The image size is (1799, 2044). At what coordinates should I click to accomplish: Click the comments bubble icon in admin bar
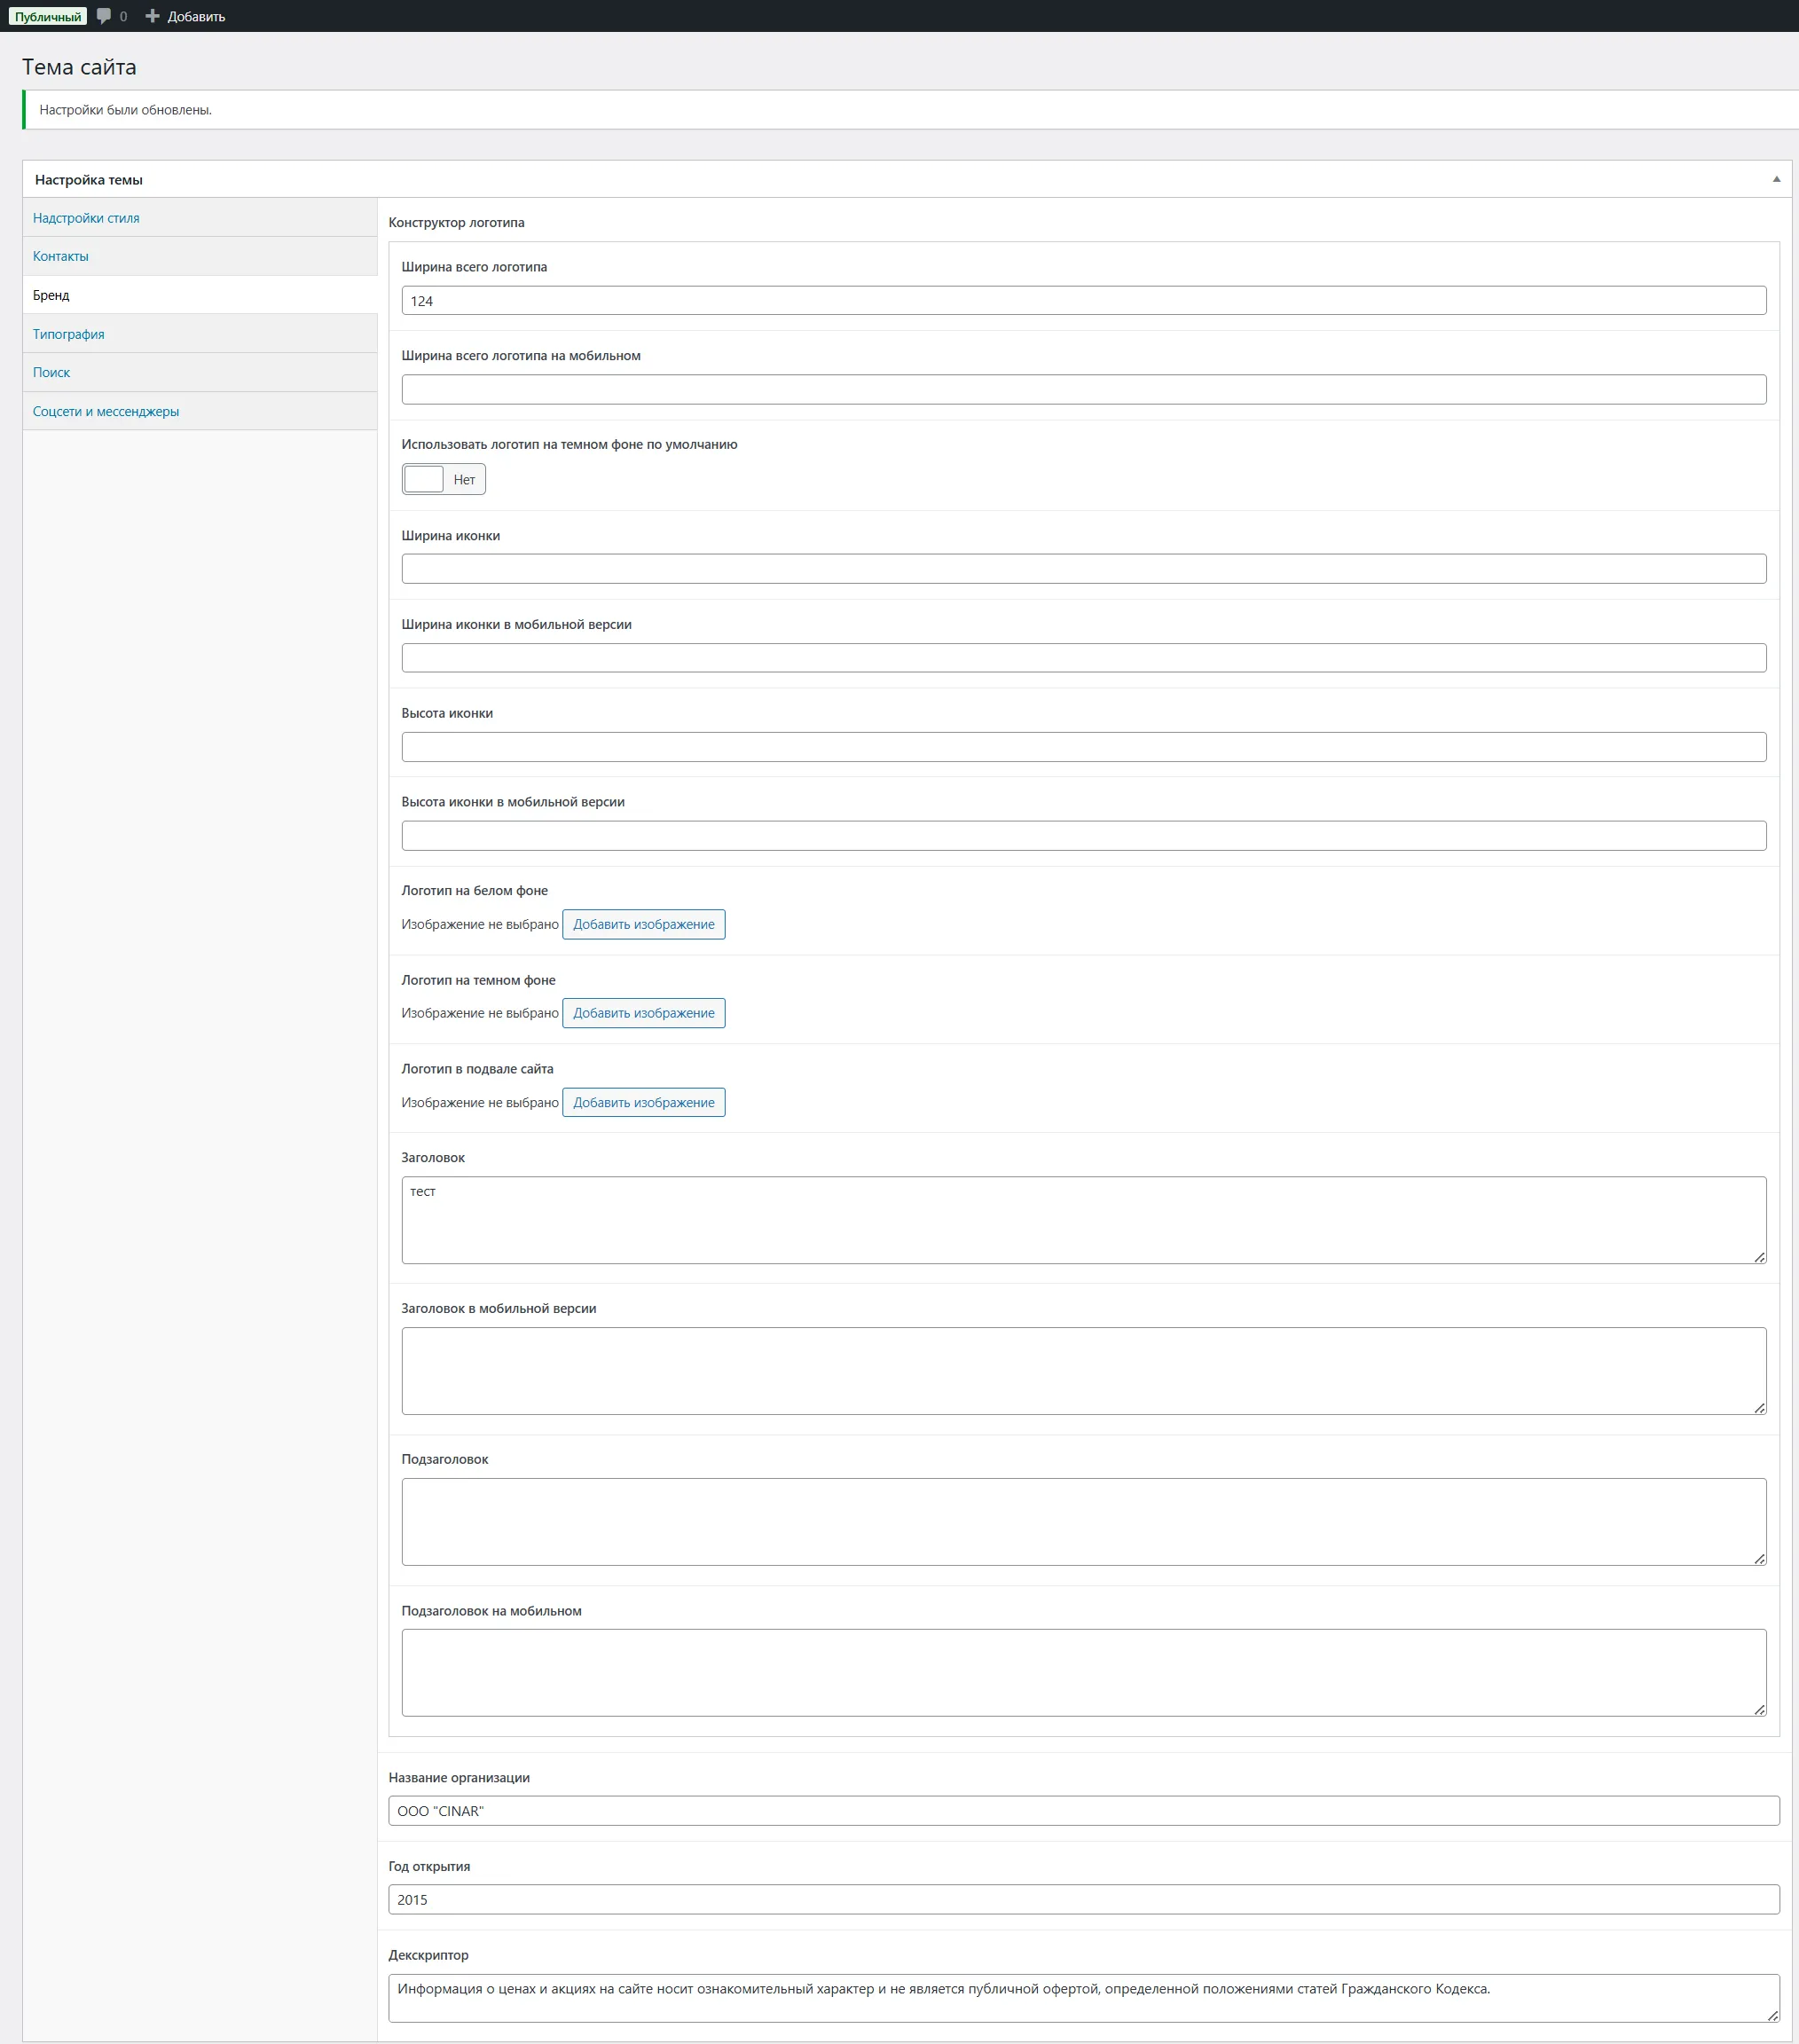pyautogui.click(x=104, y=16)
